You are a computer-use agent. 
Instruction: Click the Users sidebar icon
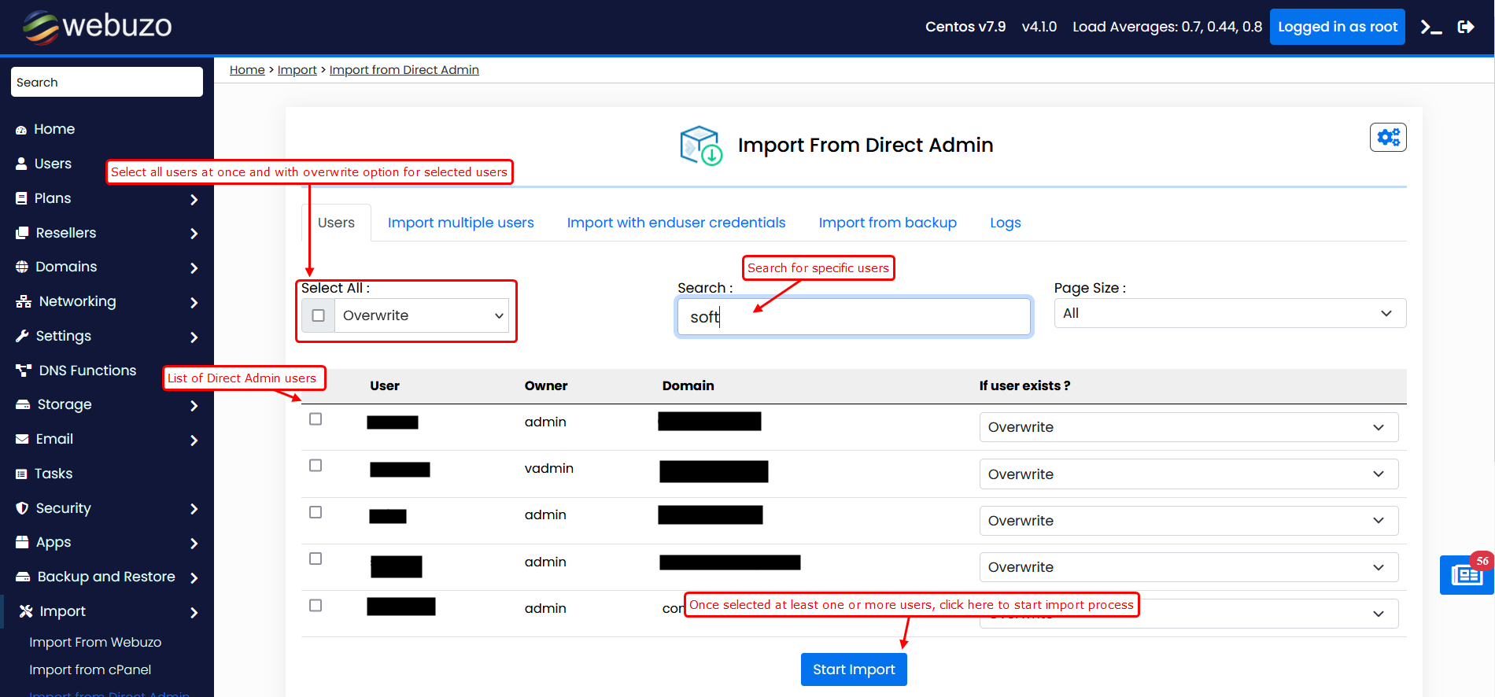click(21, 164)
